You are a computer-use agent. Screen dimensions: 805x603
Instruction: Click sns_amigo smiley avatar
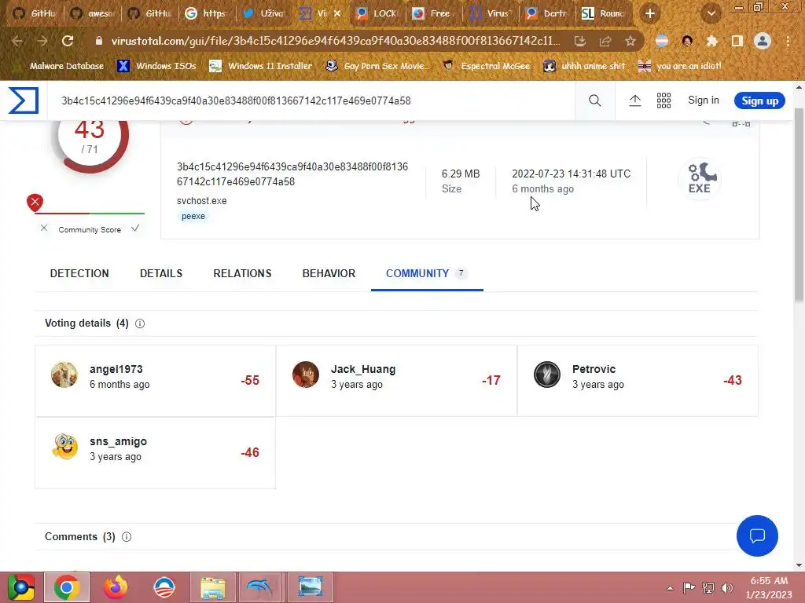tap(64, 447)
